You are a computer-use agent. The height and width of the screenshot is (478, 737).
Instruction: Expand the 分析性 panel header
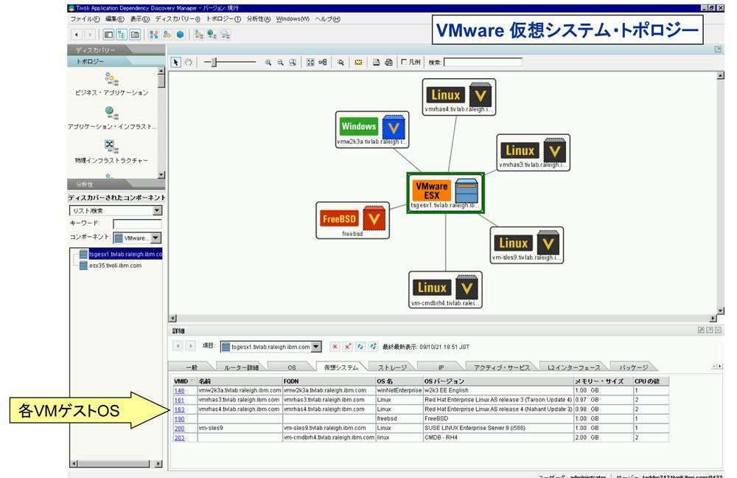point(116,184)
